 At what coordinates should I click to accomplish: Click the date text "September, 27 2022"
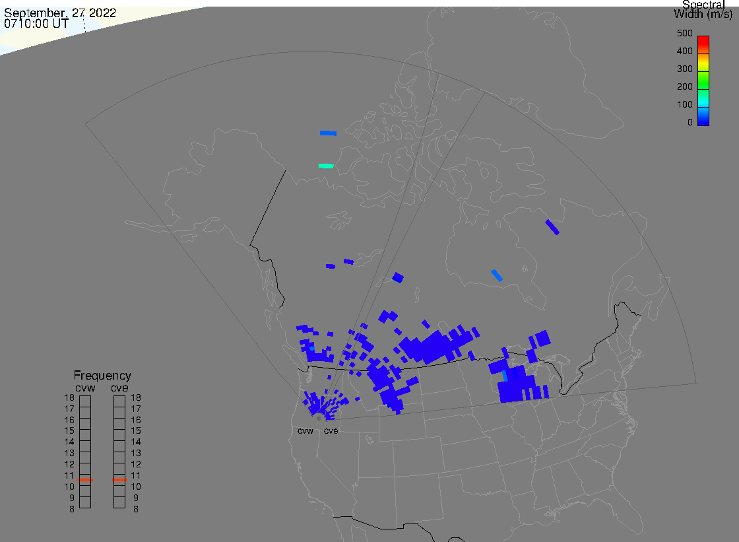coord(60,13)
